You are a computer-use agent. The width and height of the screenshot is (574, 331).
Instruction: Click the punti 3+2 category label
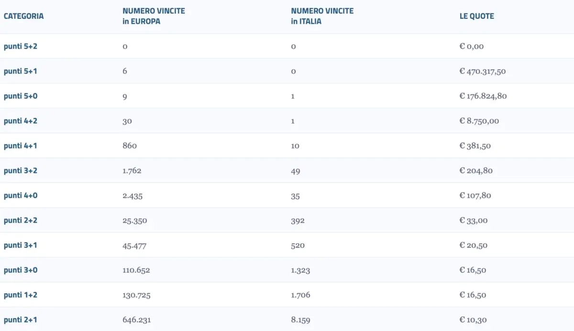click(x=20, y=171)
